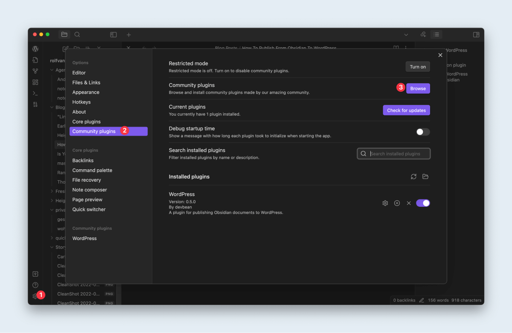Open Quick switcher plugin settings
The width and height of the screenshot is (512, 333).
coord(108,210)
